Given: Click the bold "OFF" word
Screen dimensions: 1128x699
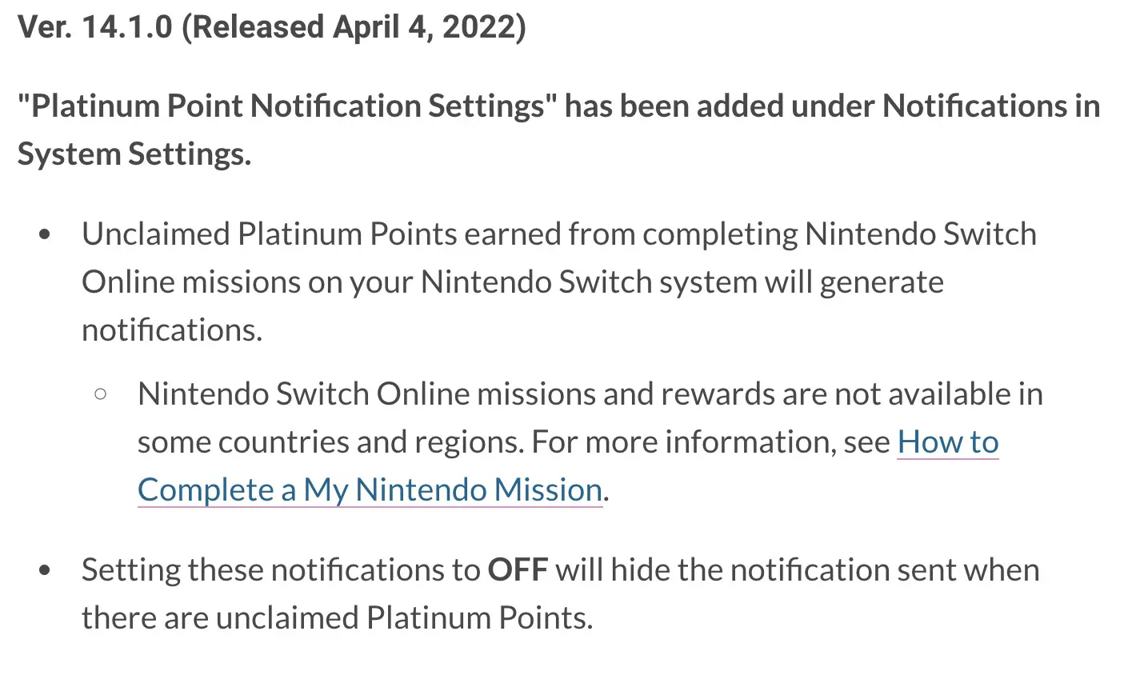Looking at the screenshot, I should click(x=518, y=570).
